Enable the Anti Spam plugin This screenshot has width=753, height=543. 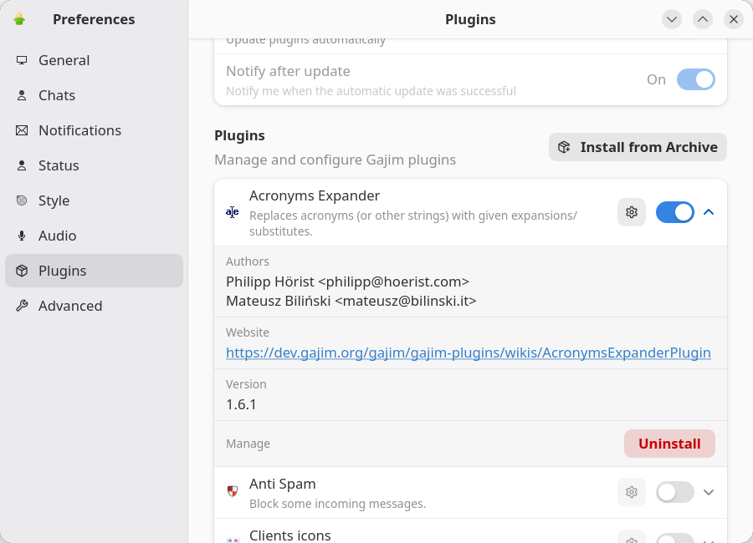(674, 492)
